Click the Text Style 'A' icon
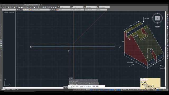This screenshot has width=169, height=95. point(59,7)
